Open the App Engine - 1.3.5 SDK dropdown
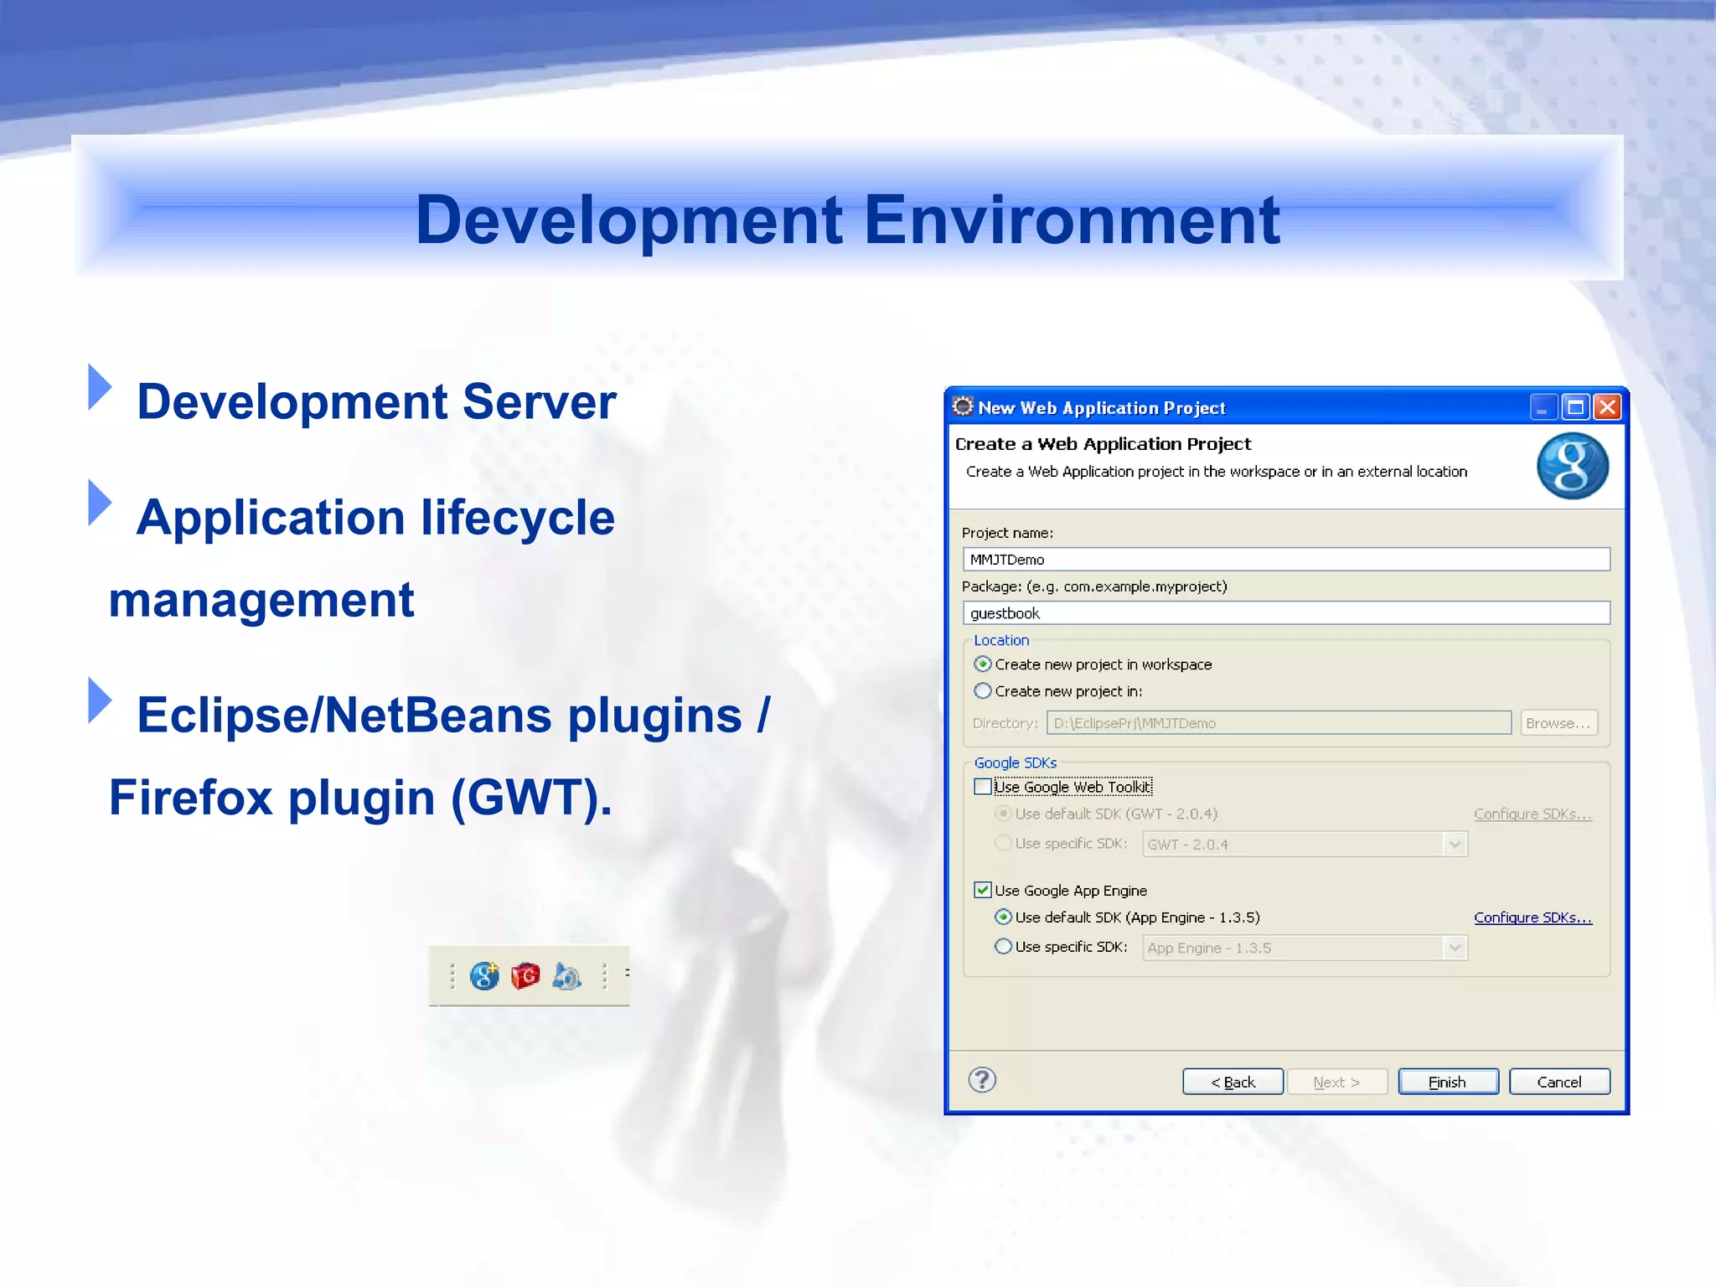 pyautogui.click(x=1455, y=948)
